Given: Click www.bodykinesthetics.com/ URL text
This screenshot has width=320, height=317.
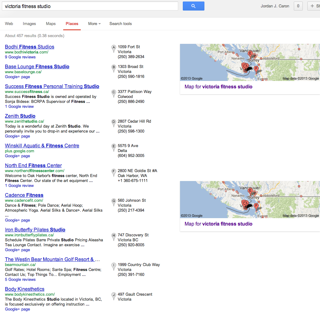Looking at the screenshot, I should pyautogui.click(x=30, y=294).
